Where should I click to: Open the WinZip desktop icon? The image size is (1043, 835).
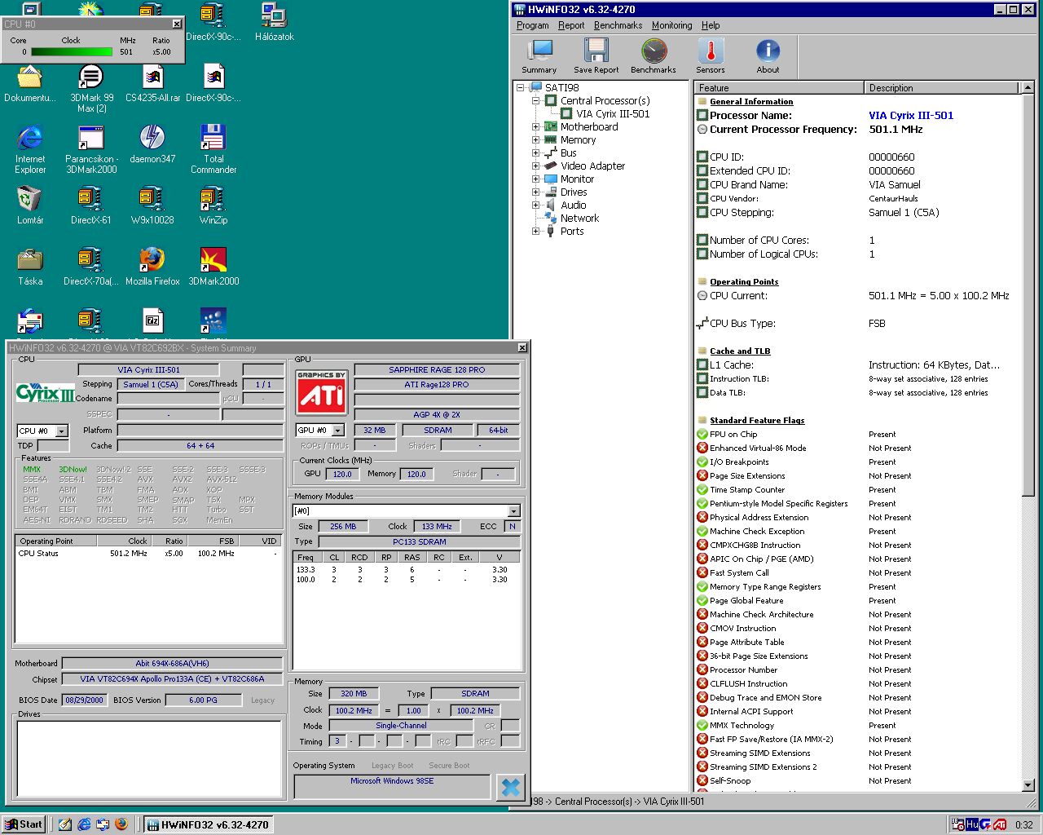pyautogui.click(x=213, y=205)
